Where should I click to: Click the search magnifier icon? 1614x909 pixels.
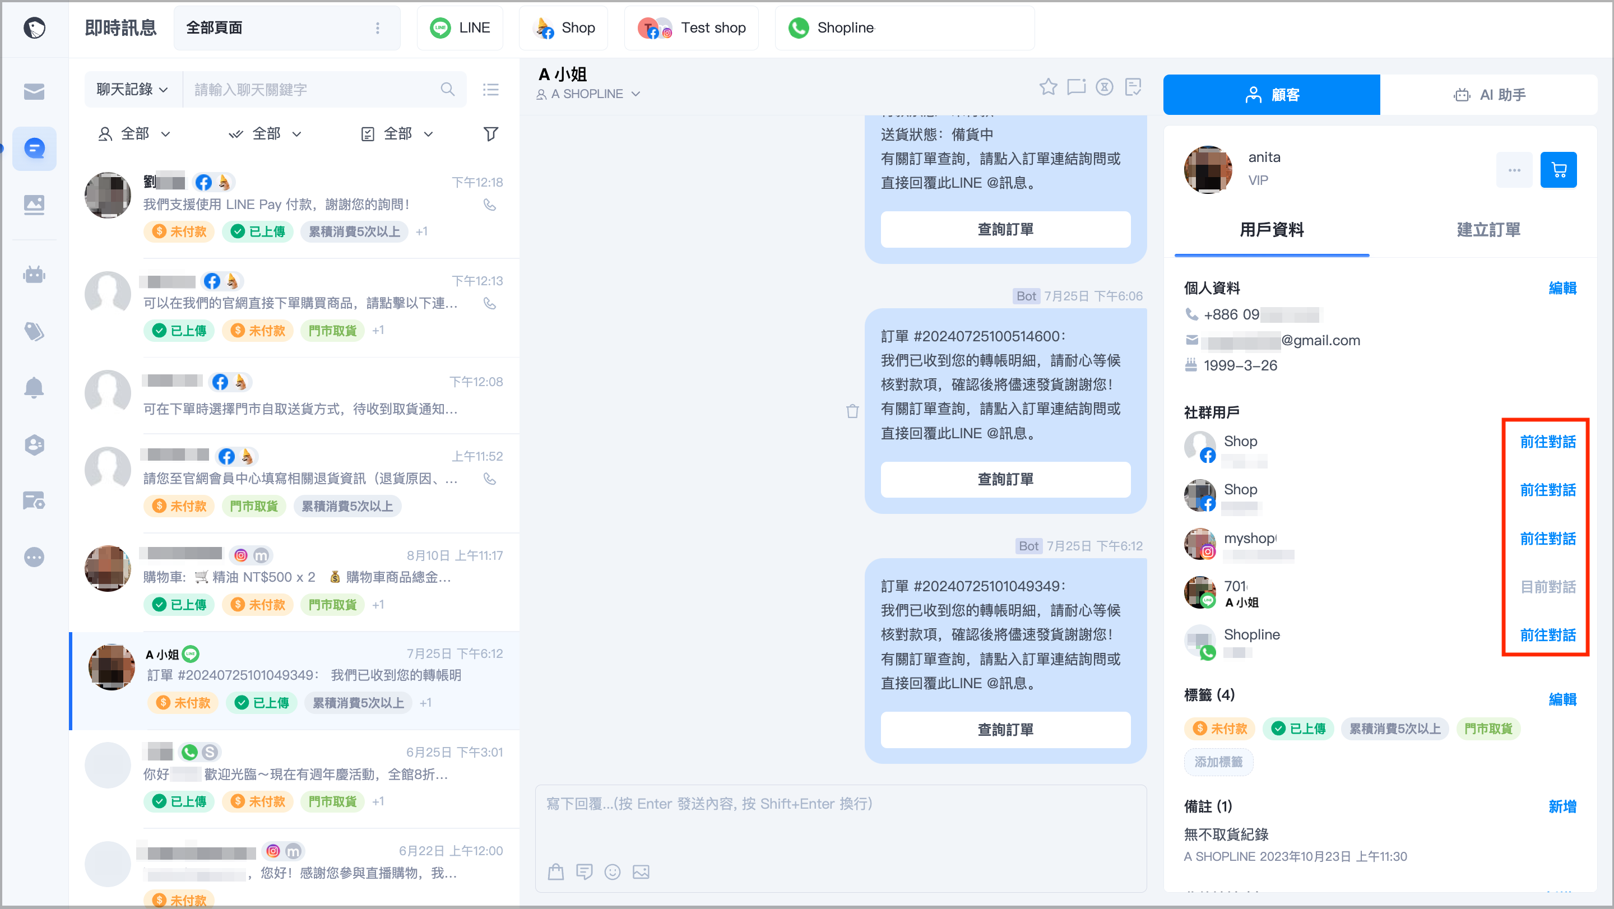(x=447, y=90)
